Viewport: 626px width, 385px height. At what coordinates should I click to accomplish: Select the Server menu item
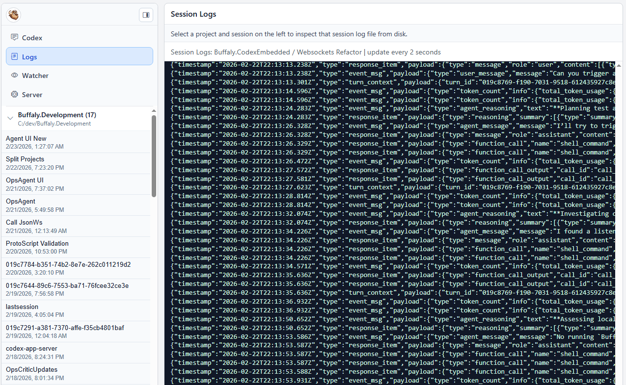32,94
